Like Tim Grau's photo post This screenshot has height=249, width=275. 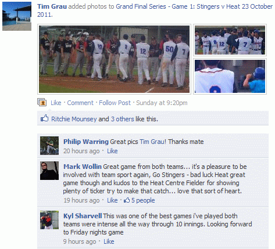[56, 103]
